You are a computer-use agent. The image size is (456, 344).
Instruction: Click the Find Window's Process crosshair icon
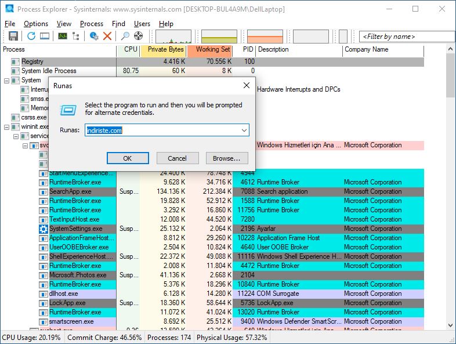click(139, 36)
